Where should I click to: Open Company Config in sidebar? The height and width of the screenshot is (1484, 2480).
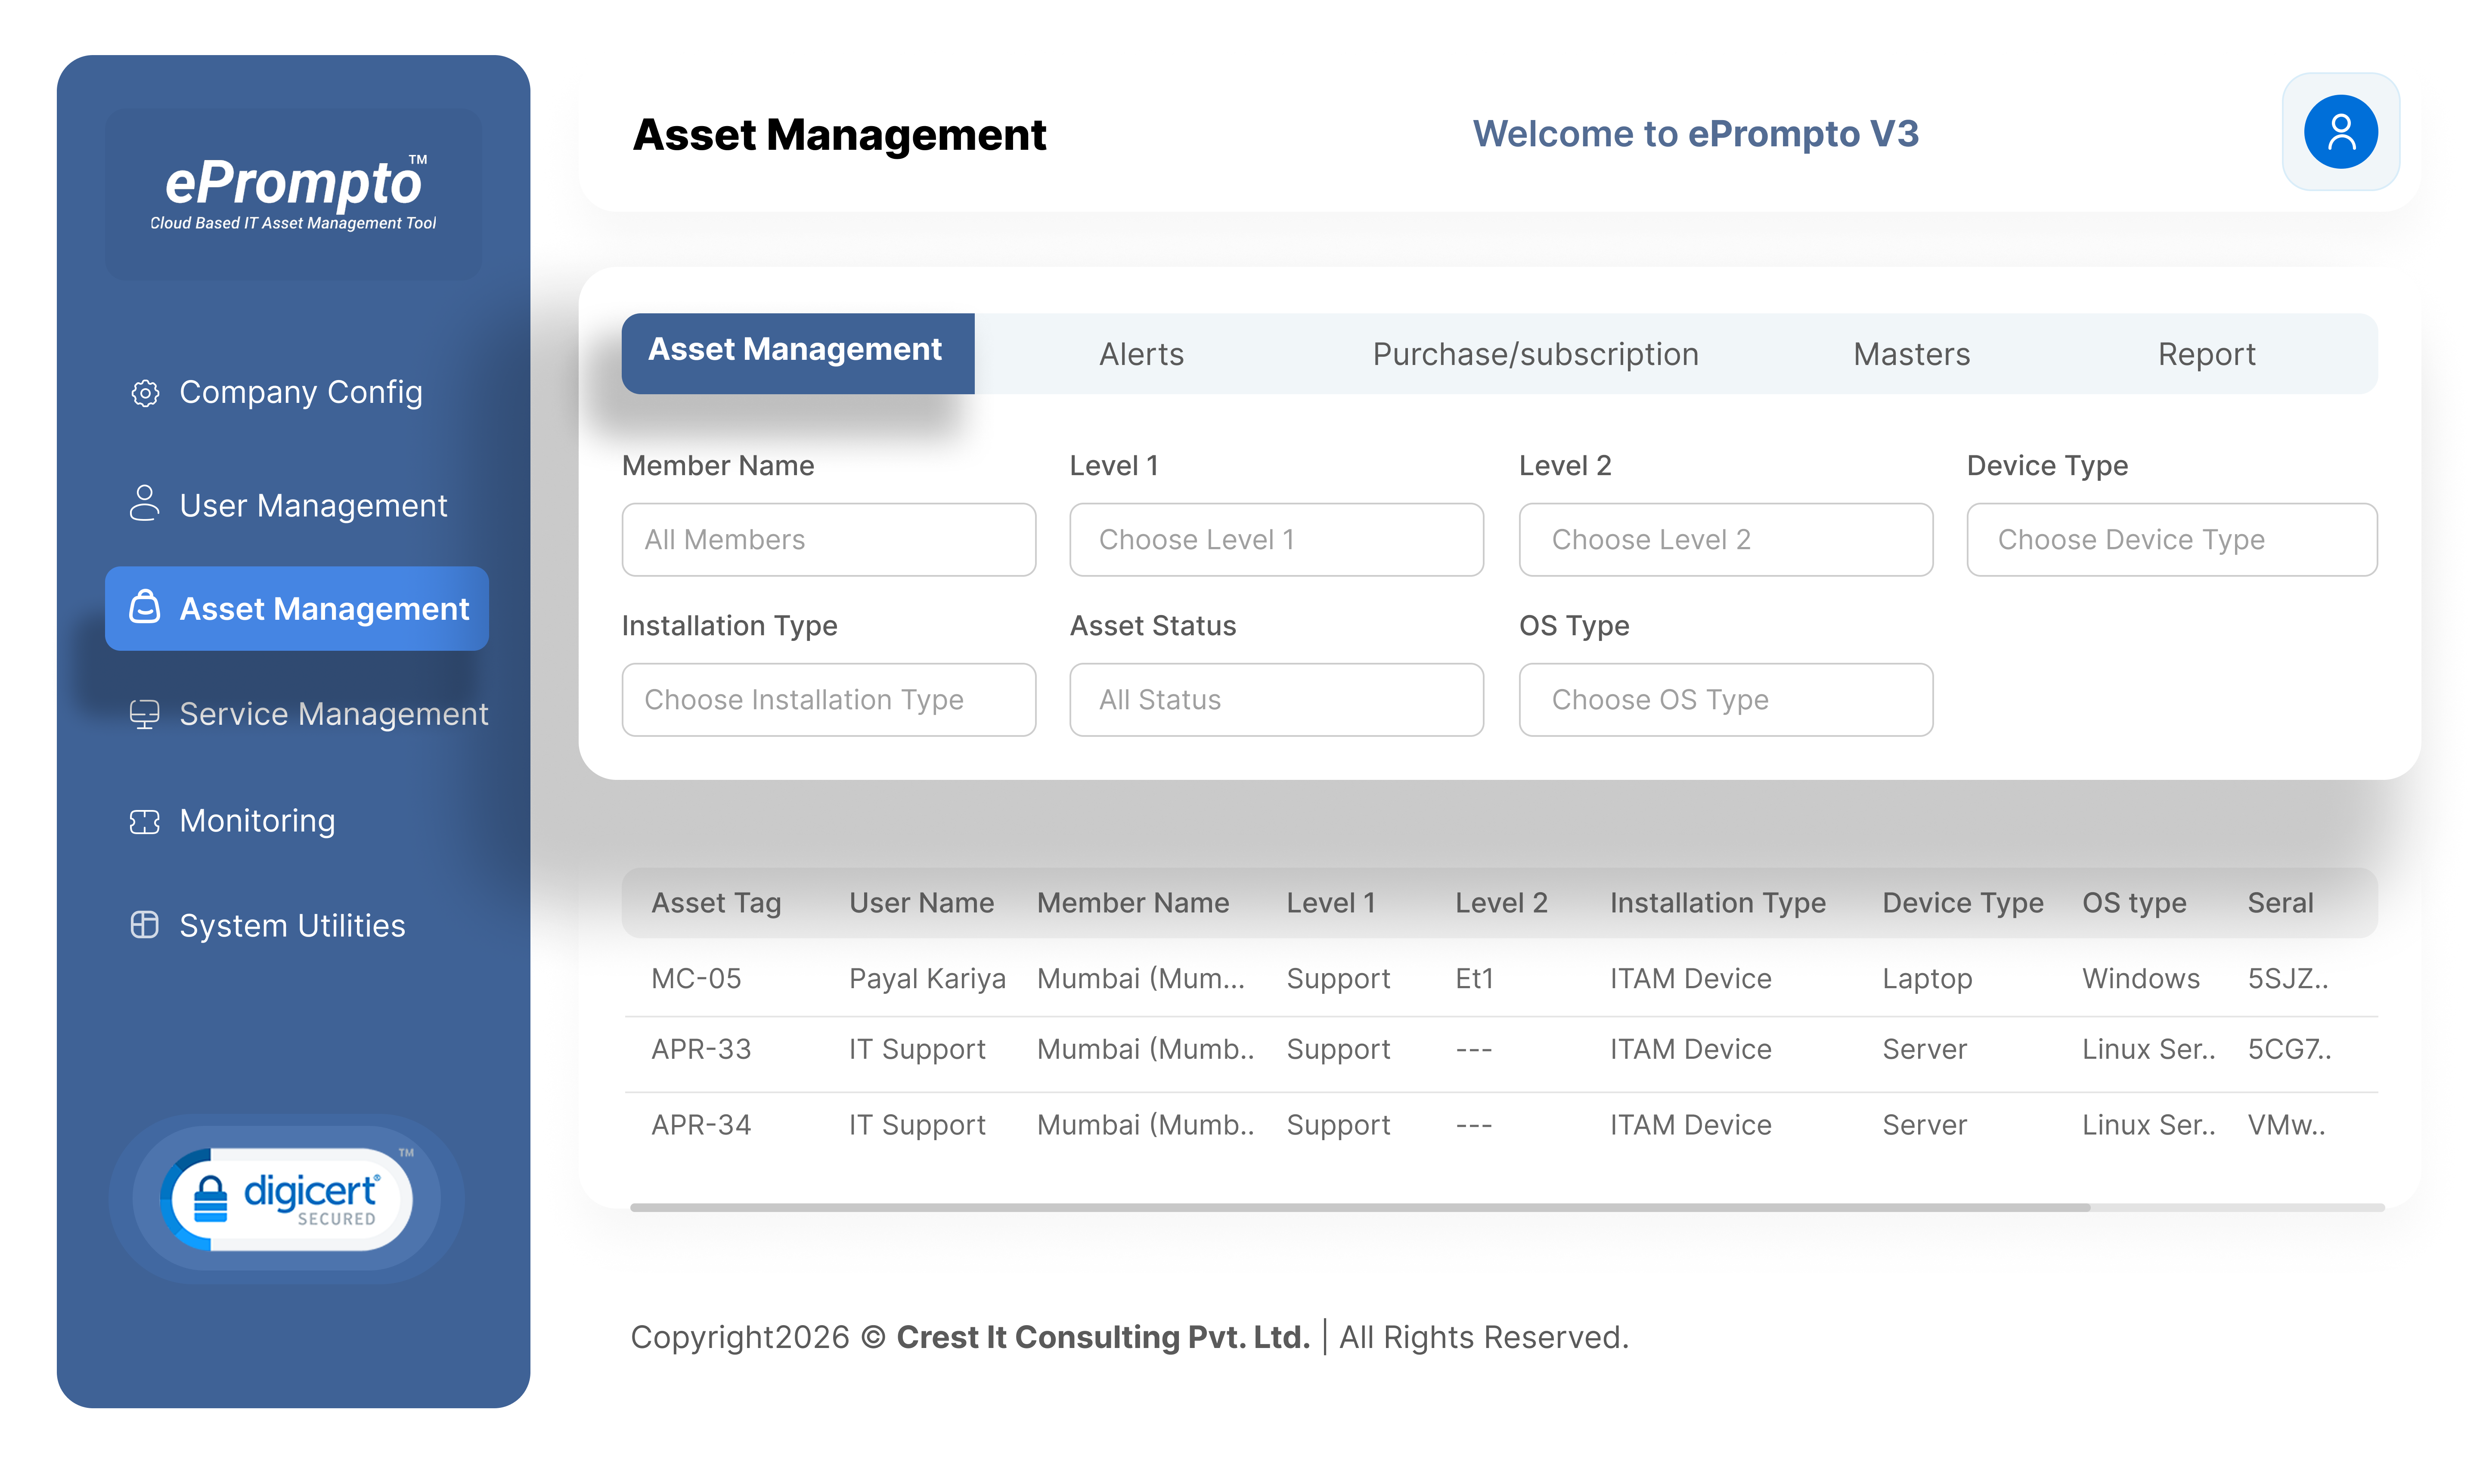[300, 392]
